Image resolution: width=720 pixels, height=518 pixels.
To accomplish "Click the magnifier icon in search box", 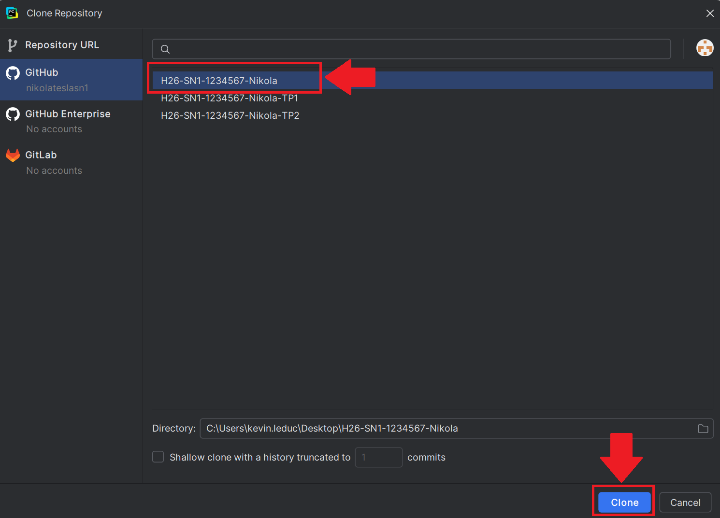I will (165, 49).
